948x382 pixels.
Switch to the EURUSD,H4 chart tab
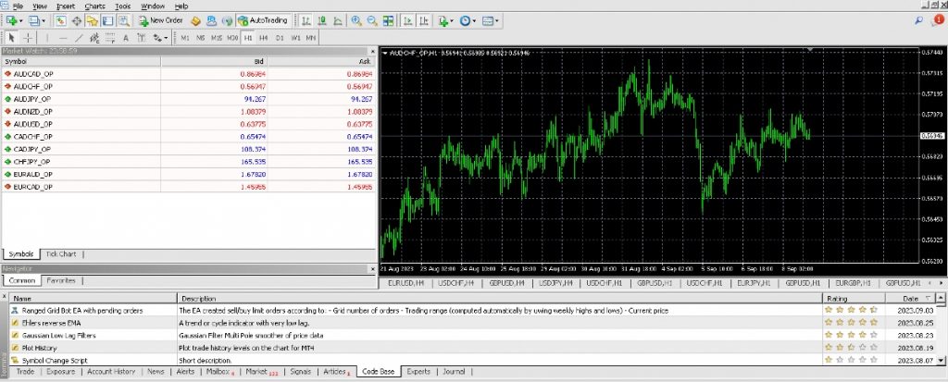(405, 282)
